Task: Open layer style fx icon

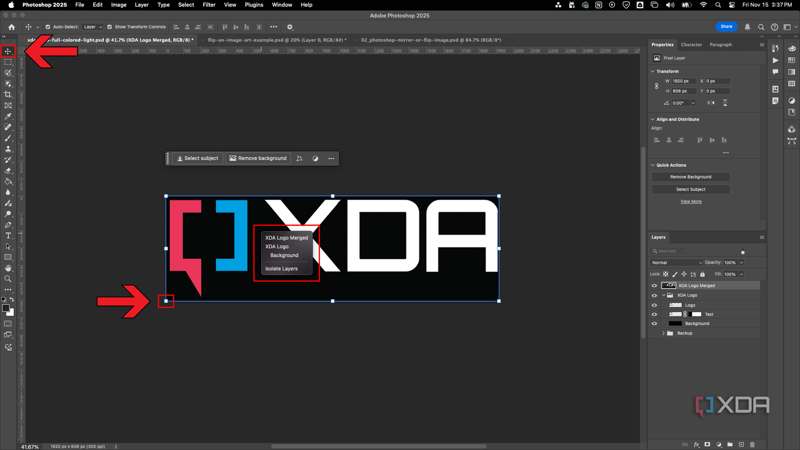Action: (696, 444)
